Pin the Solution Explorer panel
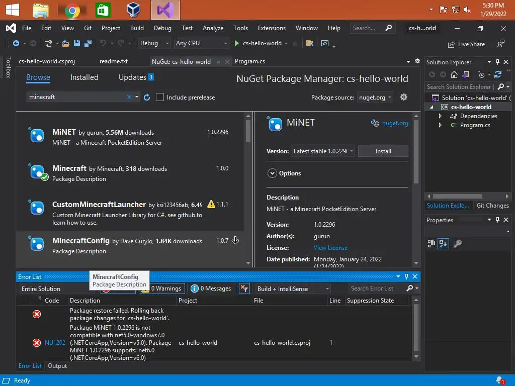The width and height of the screenshot is (515, 386). point(497,62)
